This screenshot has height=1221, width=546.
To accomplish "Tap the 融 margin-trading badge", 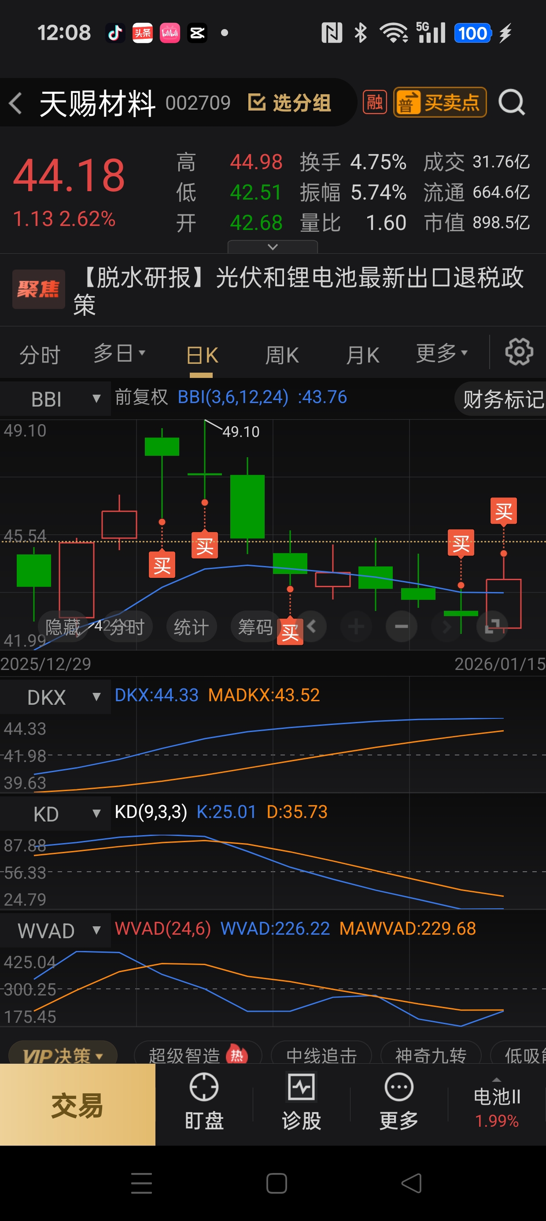I will (x=374, y=102).
